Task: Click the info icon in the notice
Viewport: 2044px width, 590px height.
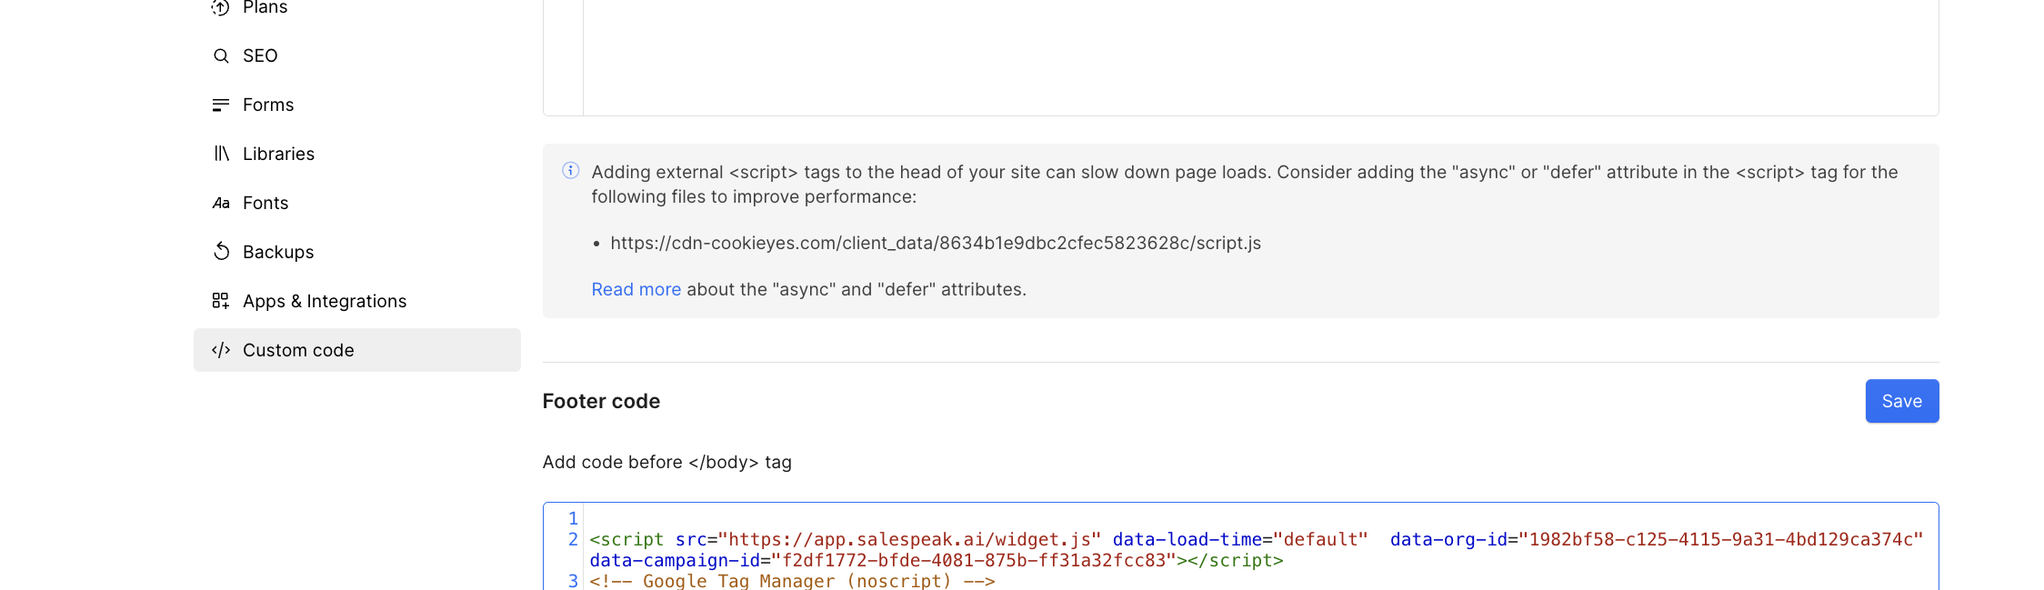Action: coord(571,170)
